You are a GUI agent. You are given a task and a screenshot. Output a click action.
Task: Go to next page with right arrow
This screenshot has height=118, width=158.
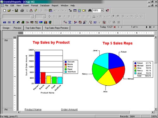[147, 27]
